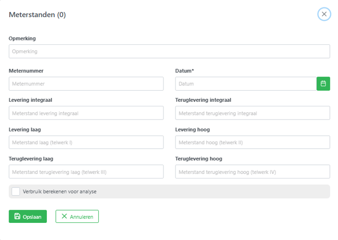Screen dimensions: 338x240
Task: Click the Opmerking label text
Action: click(x=22, y=38)
